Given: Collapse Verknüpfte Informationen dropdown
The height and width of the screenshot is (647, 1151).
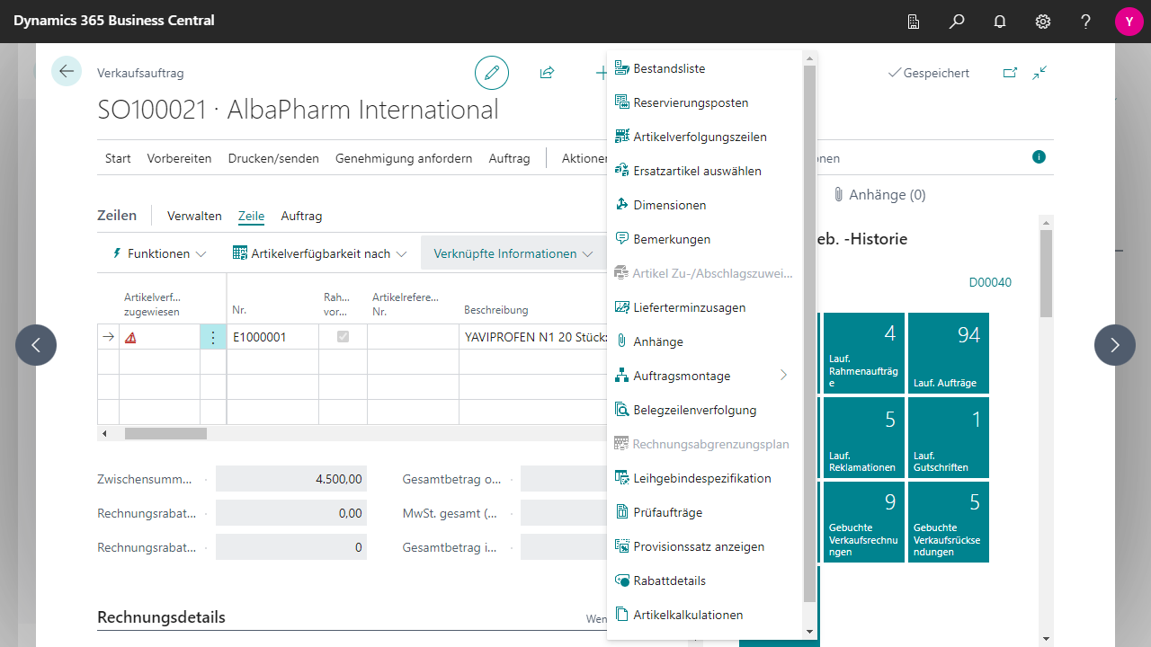Looking at the screenshot, I should pos(513,253).
